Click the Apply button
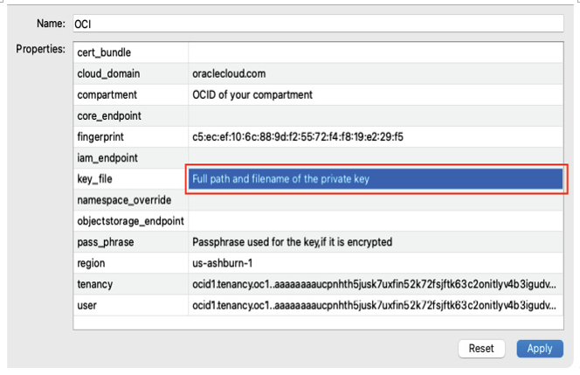Screen dimensions: 580x375 tap(540, 349)
